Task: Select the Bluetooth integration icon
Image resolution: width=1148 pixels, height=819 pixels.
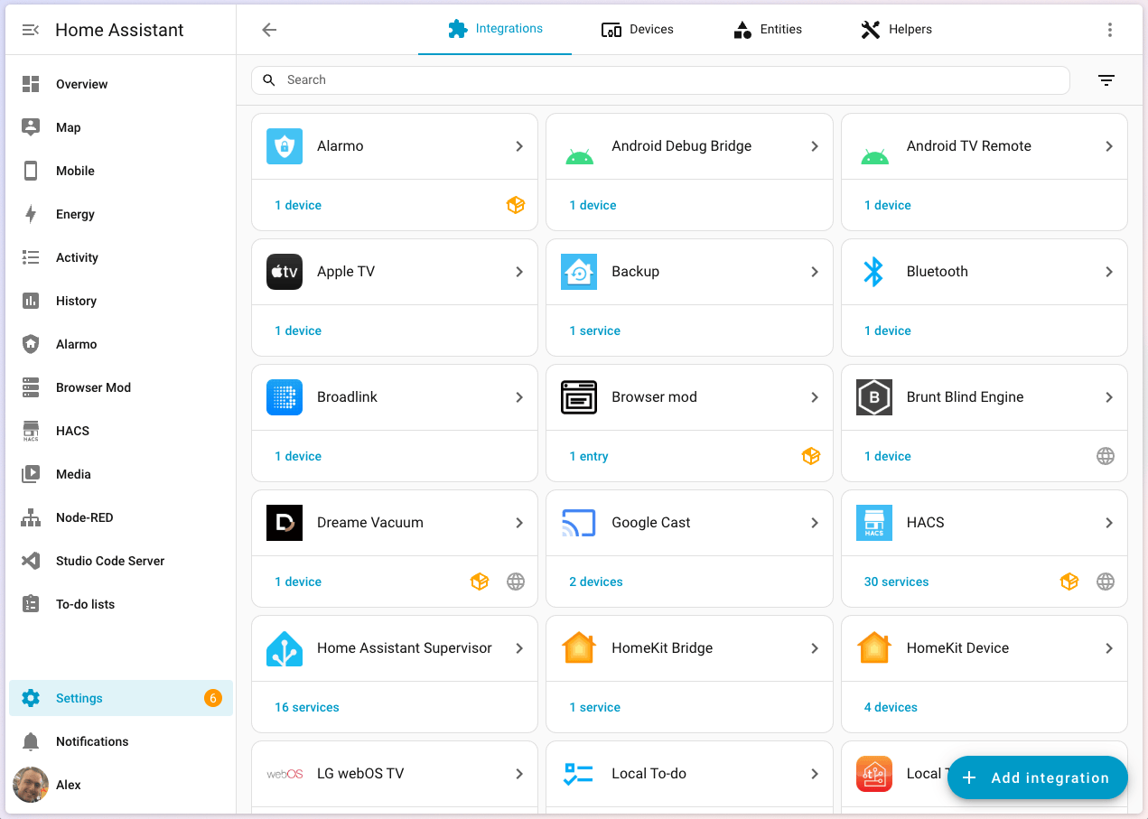Action: [x=873, y=271]
